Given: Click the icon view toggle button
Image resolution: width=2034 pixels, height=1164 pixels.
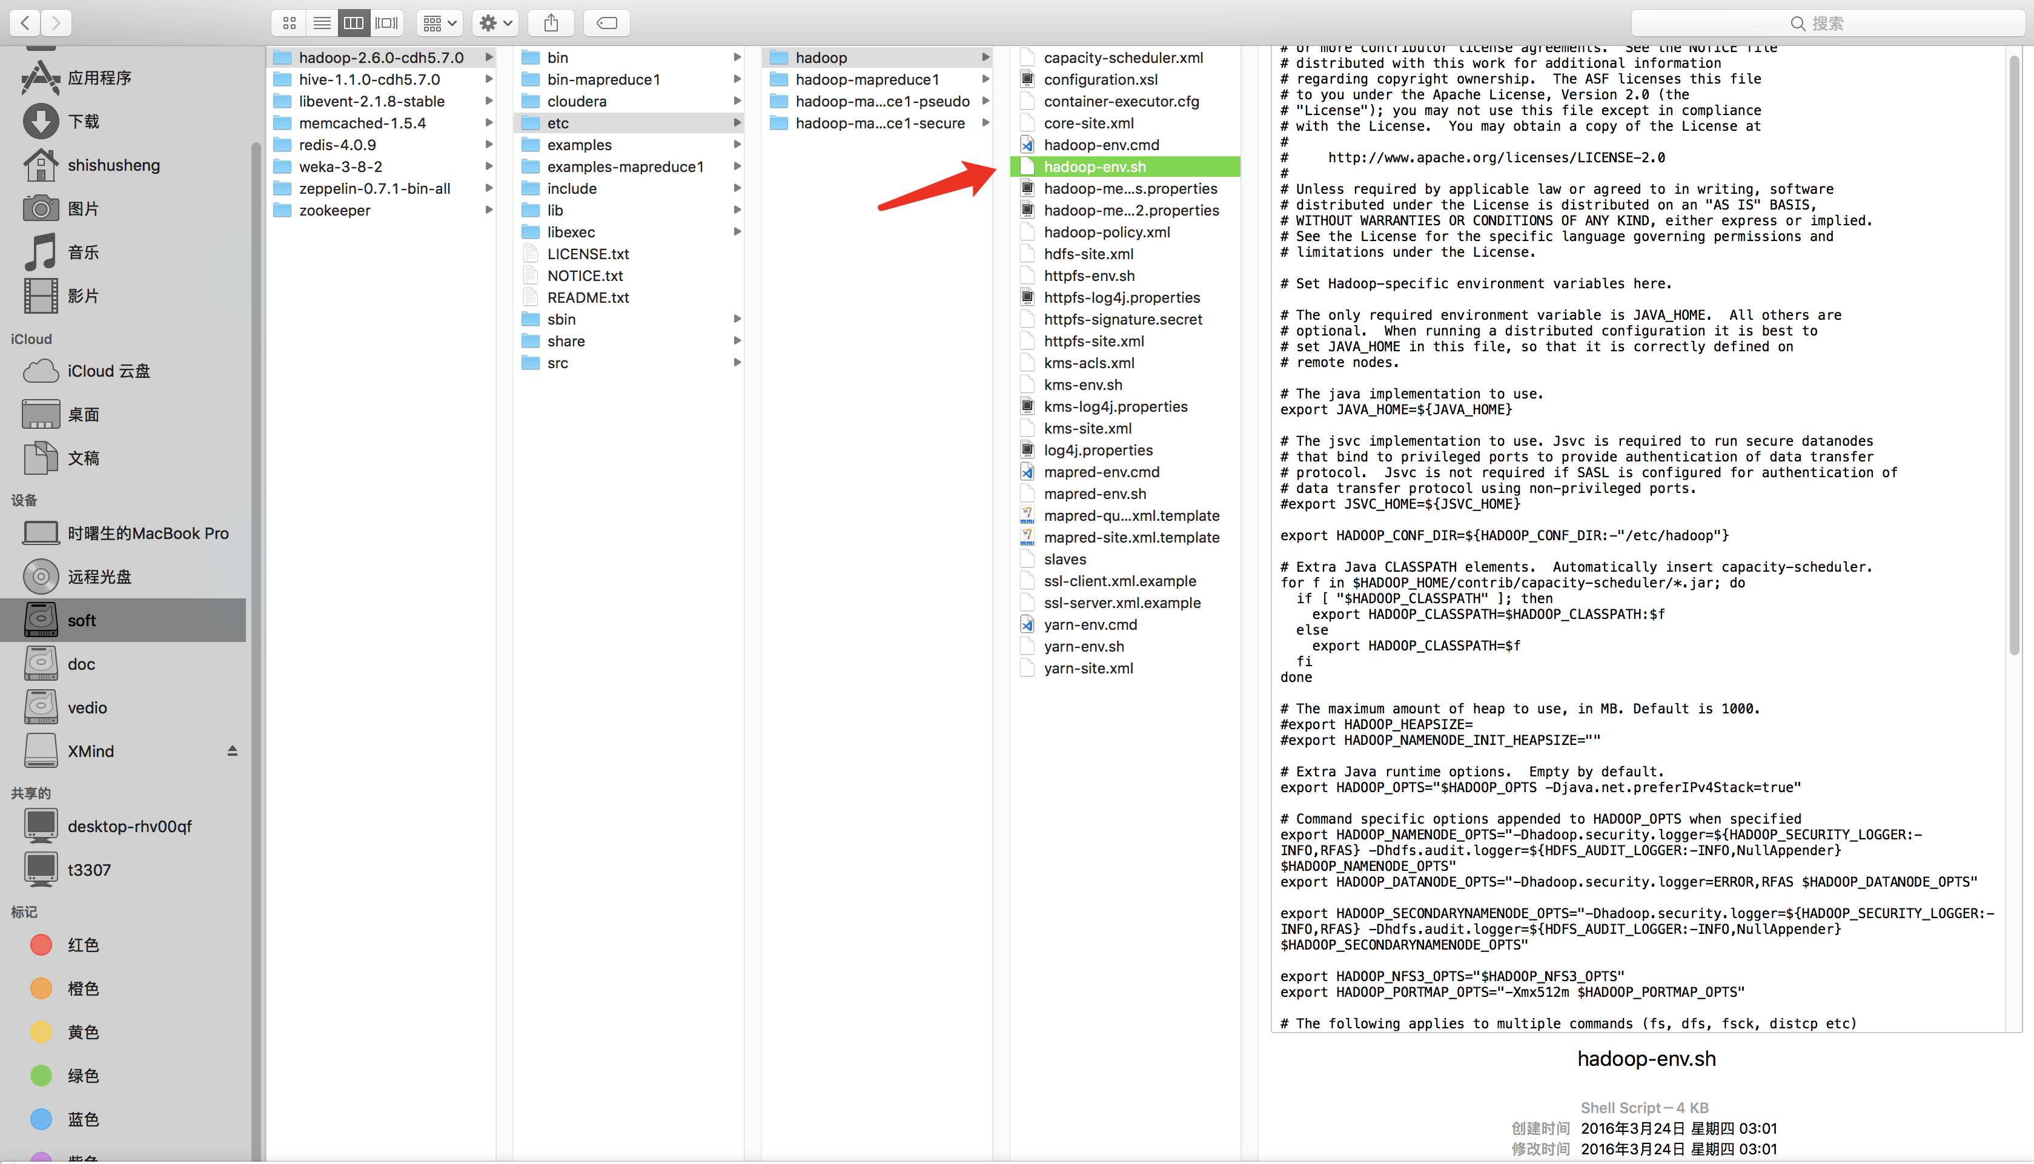Looking at the screenshot, I should click(289, 22).
